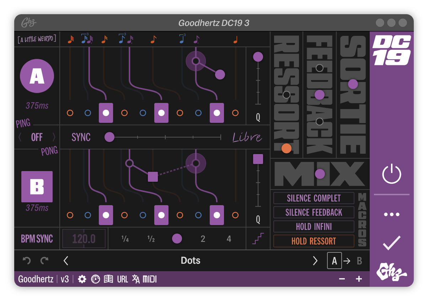Toggle PING PONG mode off setting

pos(37,137)
